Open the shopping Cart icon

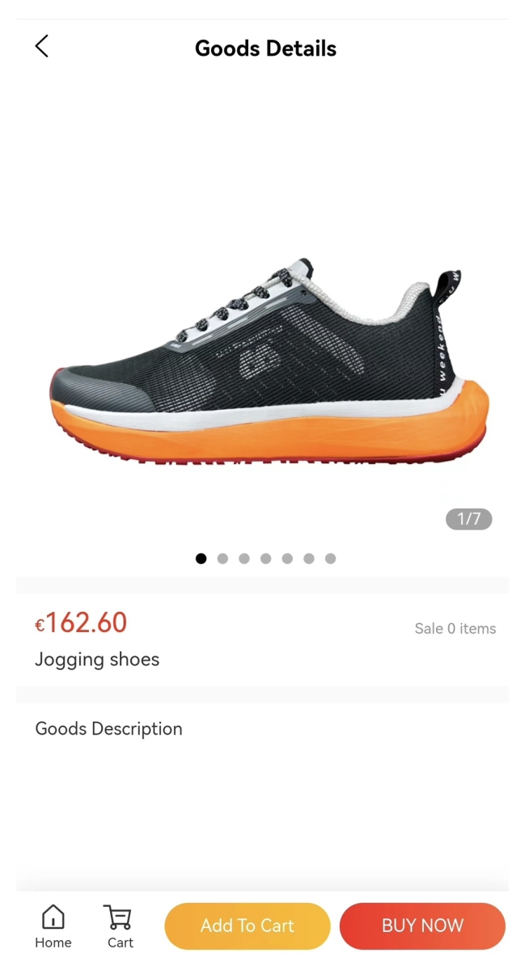118,917
